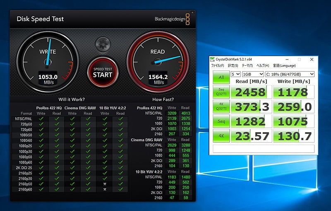Click the 2160p60 10 Bit YUV write X mark
This screenshot has height=211, width=331.
pyautogui.click(x=105, y=190)
